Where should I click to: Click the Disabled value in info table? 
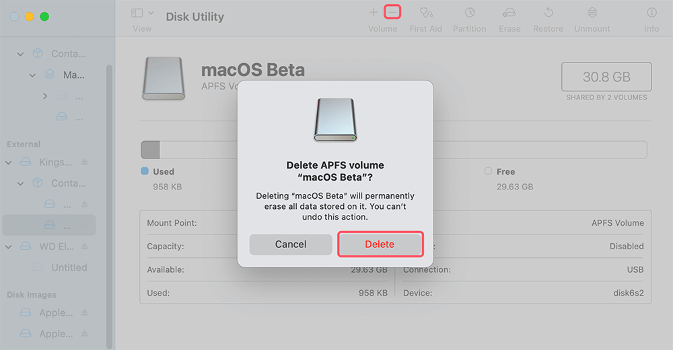(627, 247)
